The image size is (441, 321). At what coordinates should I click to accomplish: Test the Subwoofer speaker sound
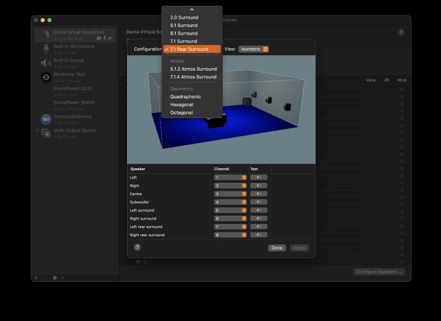pos(259,202)
